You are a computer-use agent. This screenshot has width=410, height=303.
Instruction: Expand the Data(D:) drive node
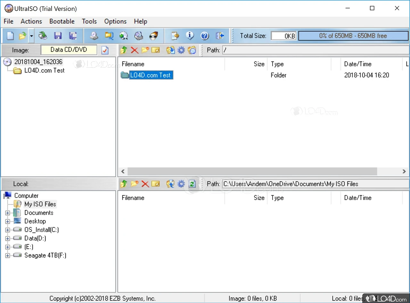[x=8, y=239]
